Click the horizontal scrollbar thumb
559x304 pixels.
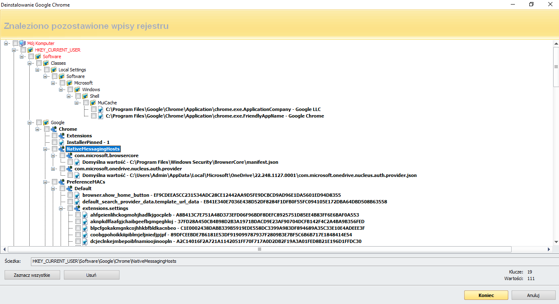(x=259, y=249)
